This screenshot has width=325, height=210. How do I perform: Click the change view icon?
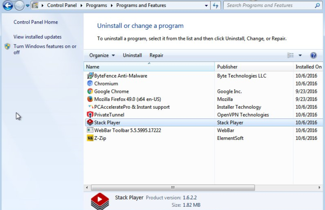coord(290,55)
